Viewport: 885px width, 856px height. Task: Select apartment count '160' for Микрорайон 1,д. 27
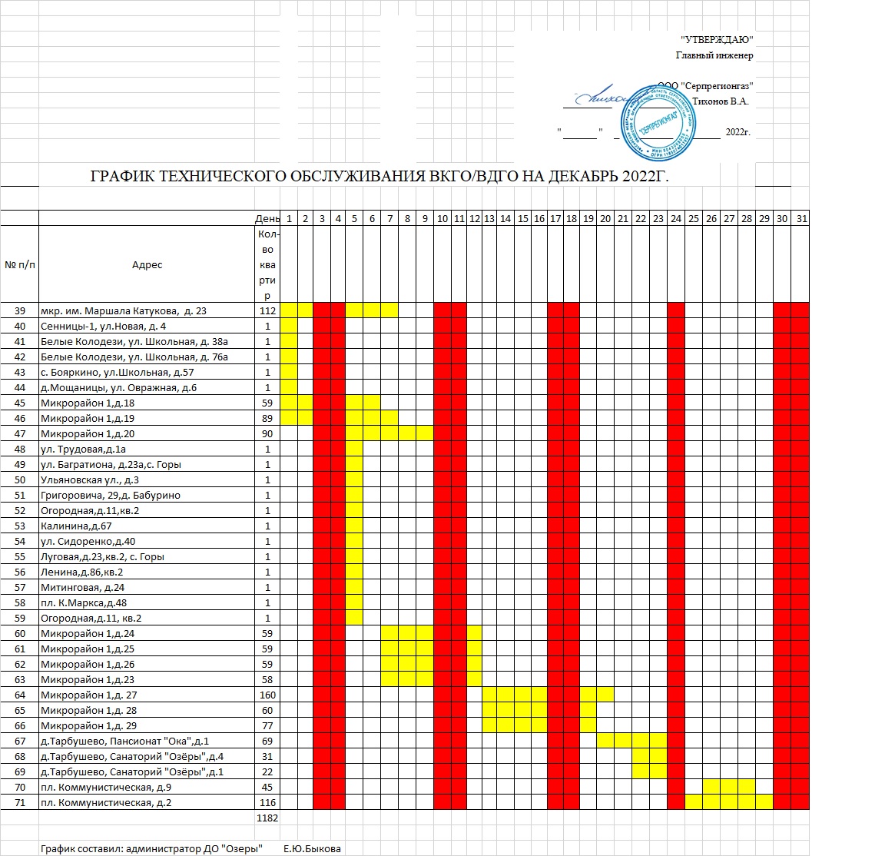pyautogui.click(x=267, y=695)
